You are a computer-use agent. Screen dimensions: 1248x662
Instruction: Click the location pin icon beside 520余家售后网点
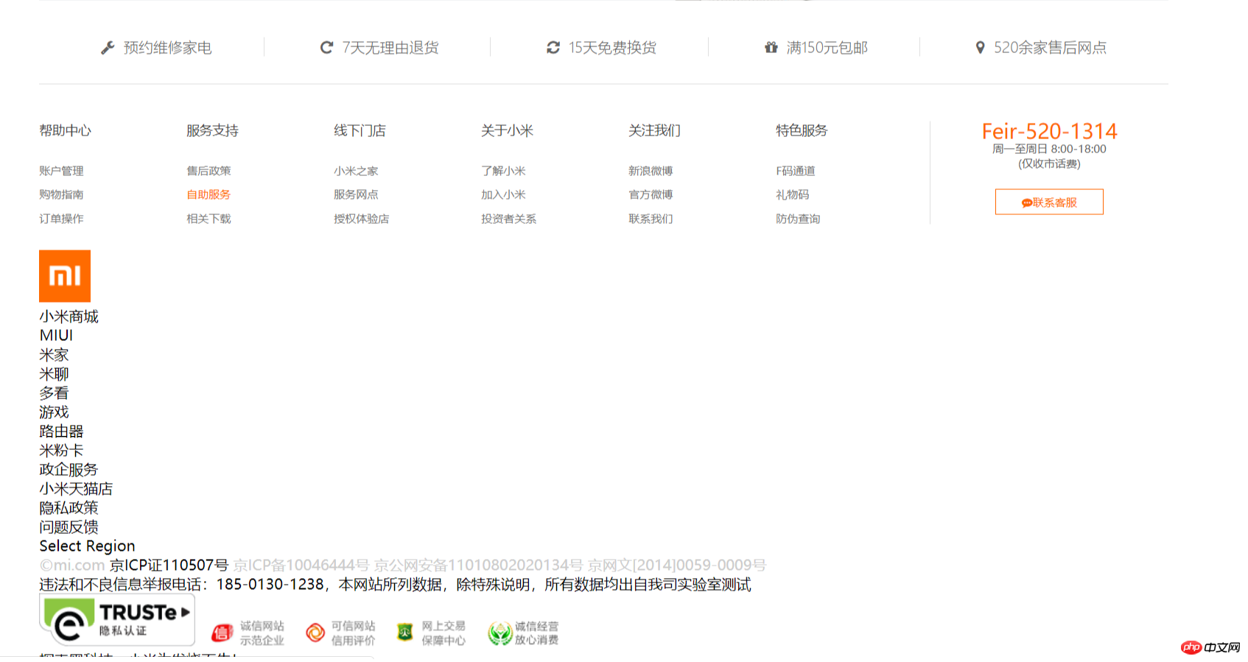pyautogui.click(x=980, y=48)
